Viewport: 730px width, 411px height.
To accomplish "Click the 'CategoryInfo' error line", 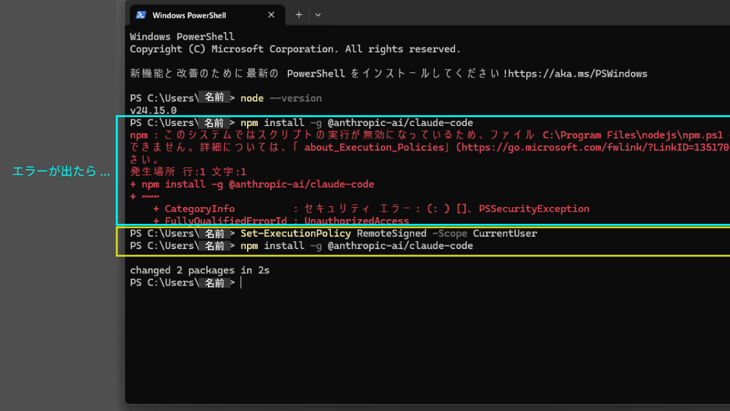I will point(371,209).
